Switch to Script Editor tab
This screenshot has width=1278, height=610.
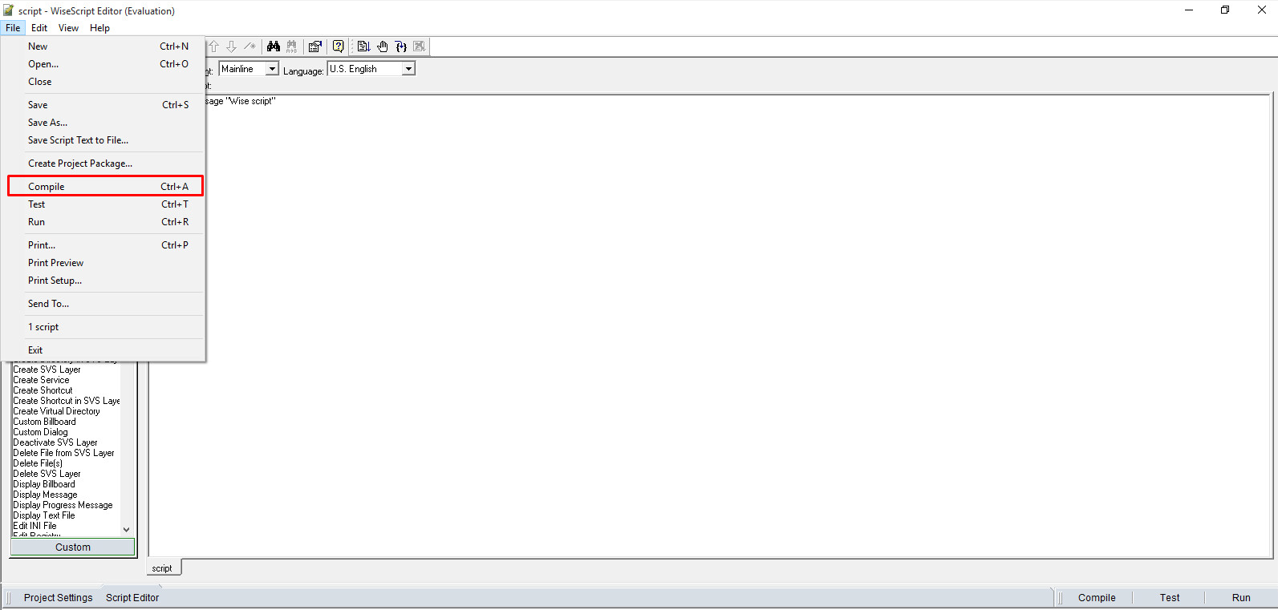click(132, 598)
